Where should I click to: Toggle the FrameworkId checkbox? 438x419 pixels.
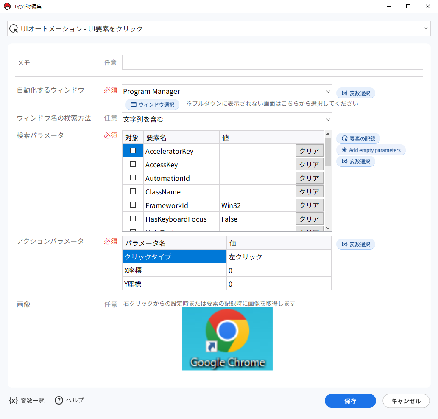pos(133,205)
